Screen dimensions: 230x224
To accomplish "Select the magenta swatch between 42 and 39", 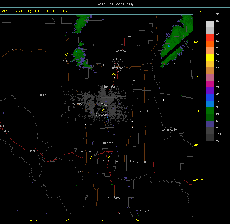I will point(210,84).
